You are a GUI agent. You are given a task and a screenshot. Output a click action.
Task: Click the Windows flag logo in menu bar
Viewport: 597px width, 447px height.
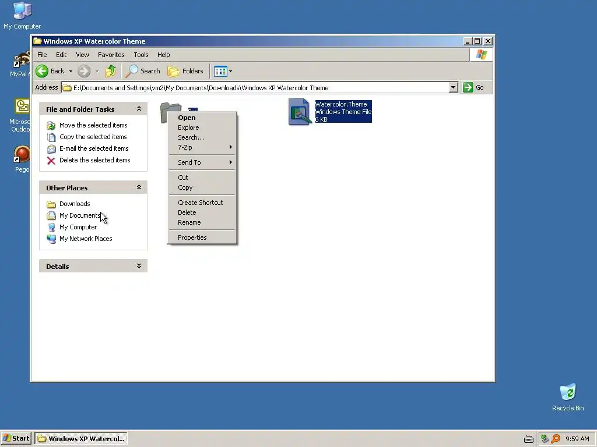(481, 55)
